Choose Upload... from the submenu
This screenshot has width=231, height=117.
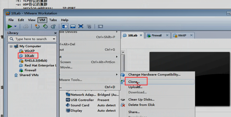tap(158, 87)
